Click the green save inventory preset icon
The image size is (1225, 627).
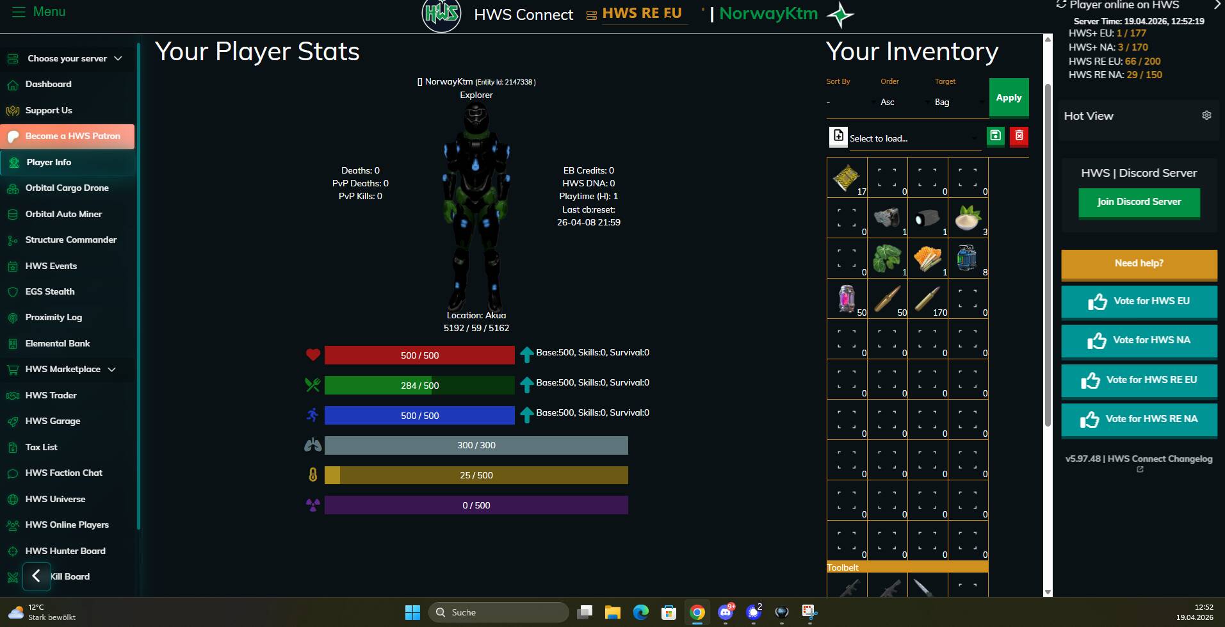click(995, 136)
